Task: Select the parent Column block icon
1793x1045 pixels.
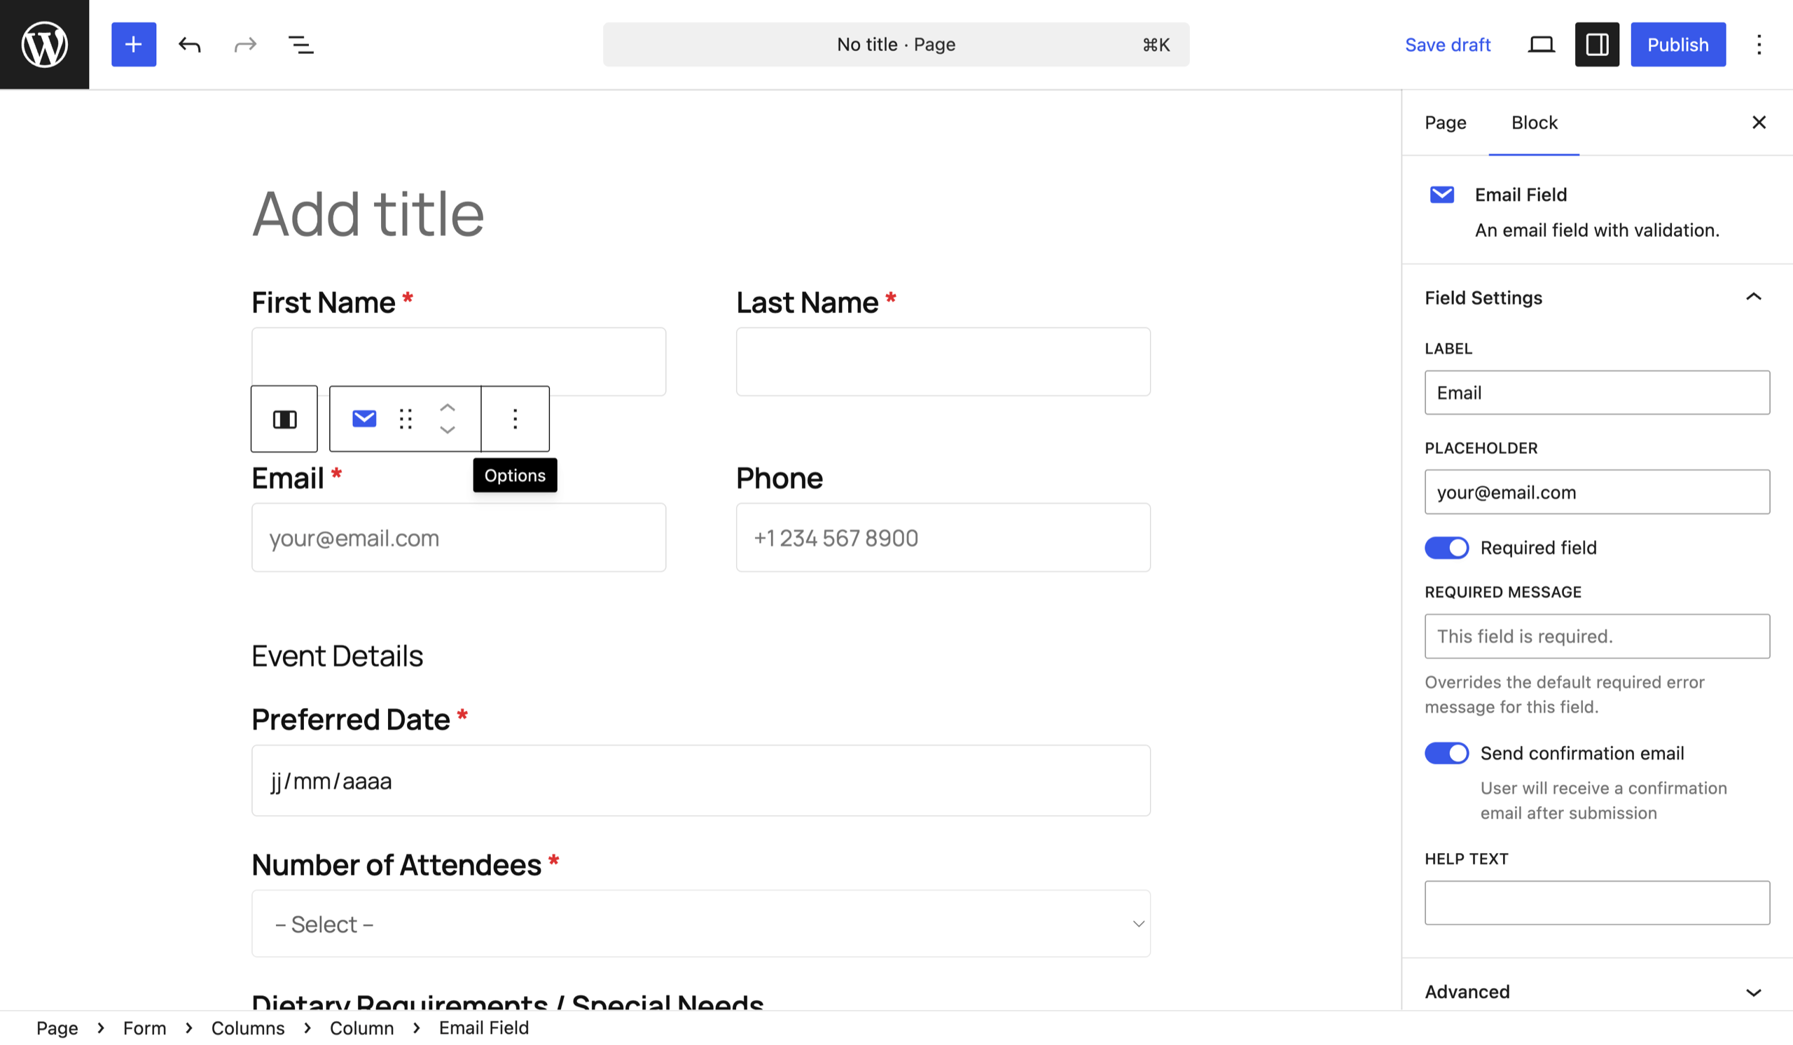Action: point(284,419)
